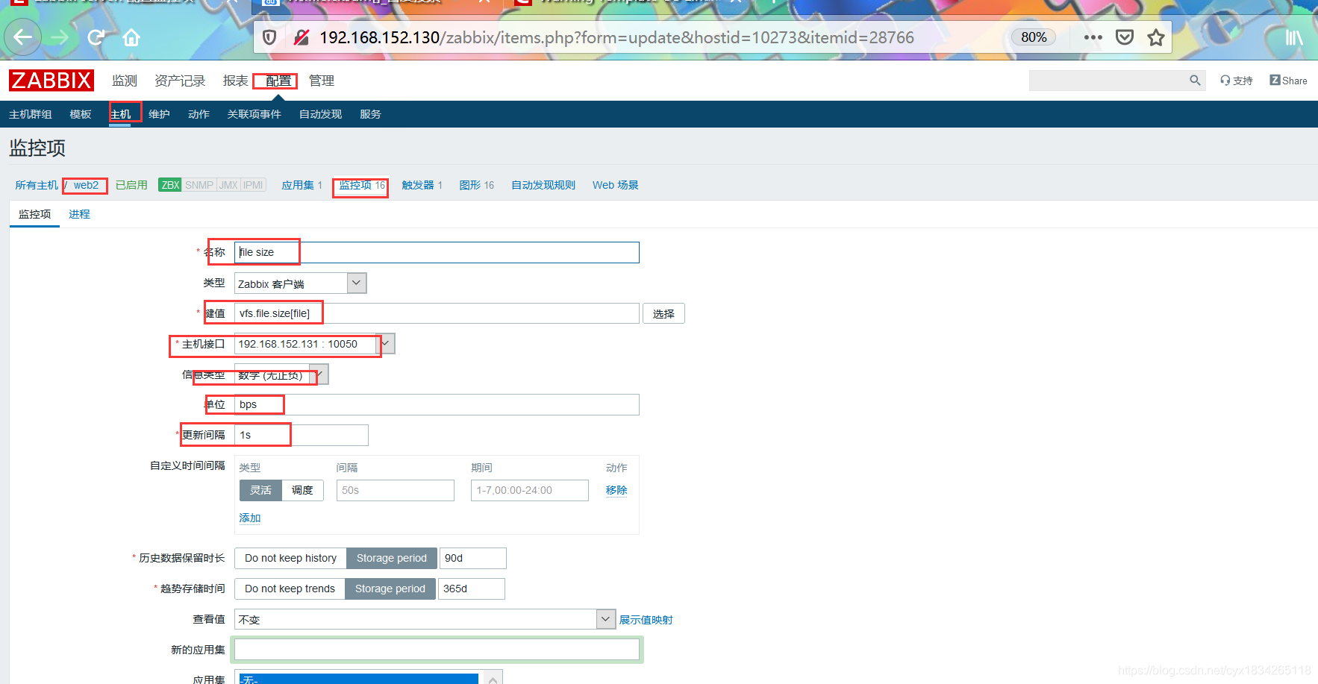
Task: Go back with browser back arrow
Action: (23, 37)
